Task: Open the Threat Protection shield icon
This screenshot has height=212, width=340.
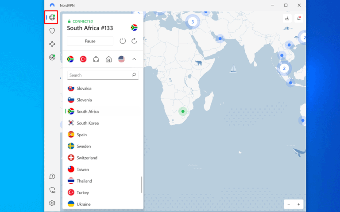Action: pos(52,31)
